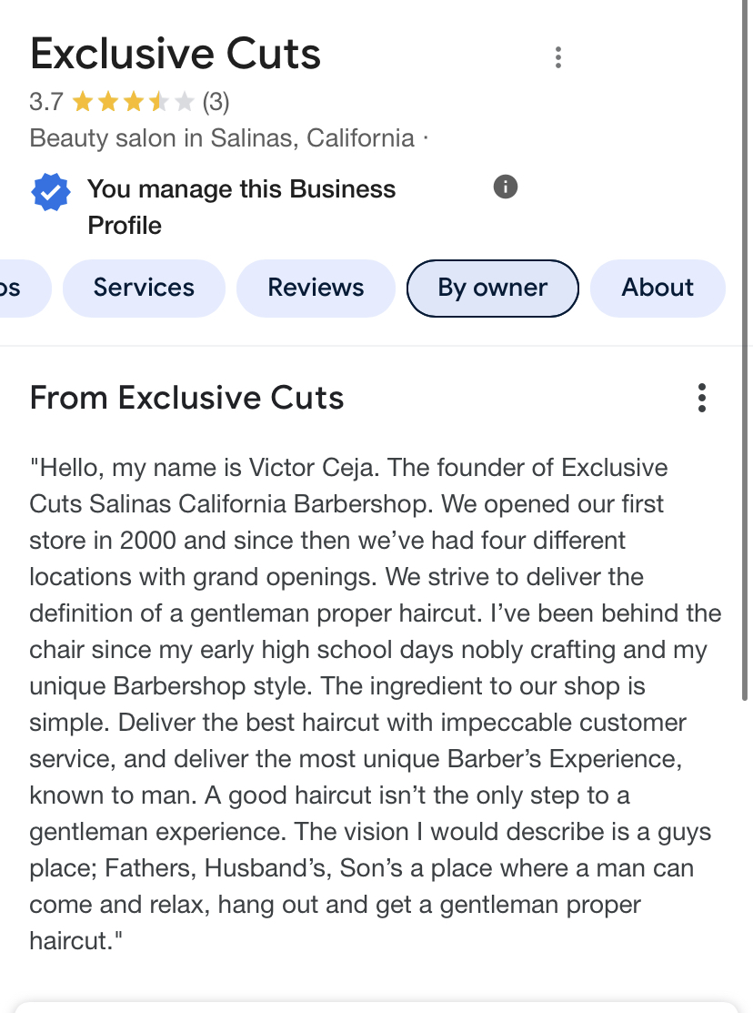Click the Exclusive Cuts business title
Image resolution: width=753 pixels, height=1013 pixels.
click(176, 55)
